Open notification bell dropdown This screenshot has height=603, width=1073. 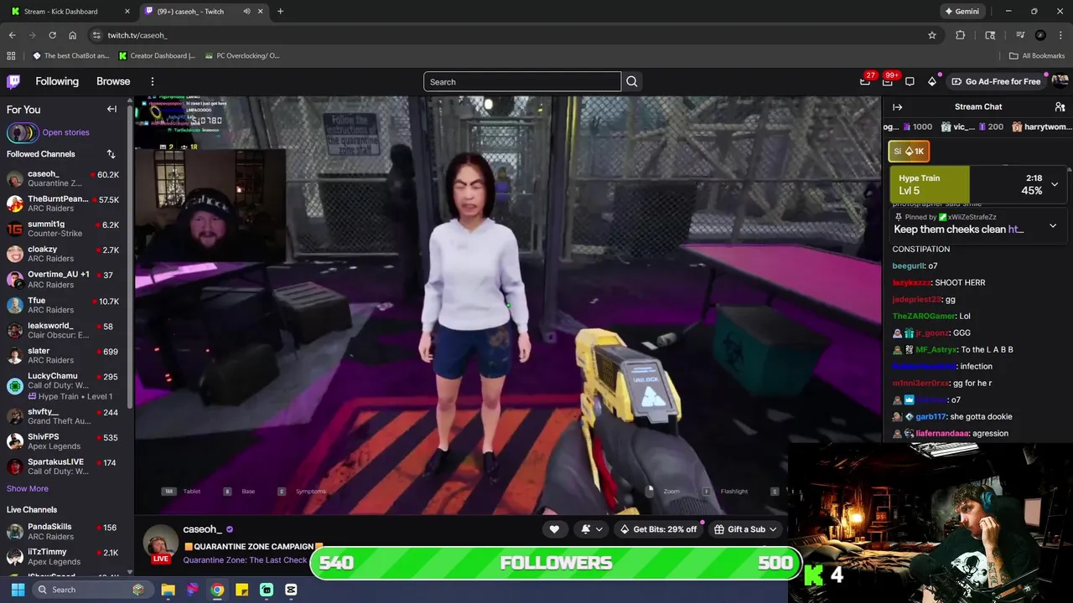[x=592, y=529]
